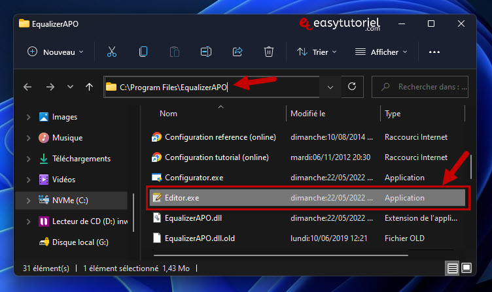Click the horizontal scrollbar under file list
The image size is (492, 292).
coord(281,255)
